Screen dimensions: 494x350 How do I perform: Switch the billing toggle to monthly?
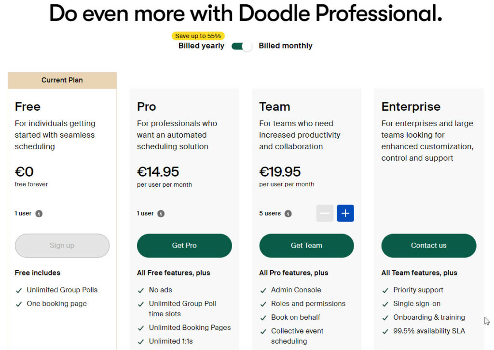coord(242,46)
